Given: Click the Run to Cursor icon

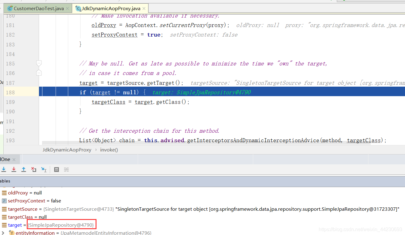Looking at the screenshot, I should coord(44,170).
